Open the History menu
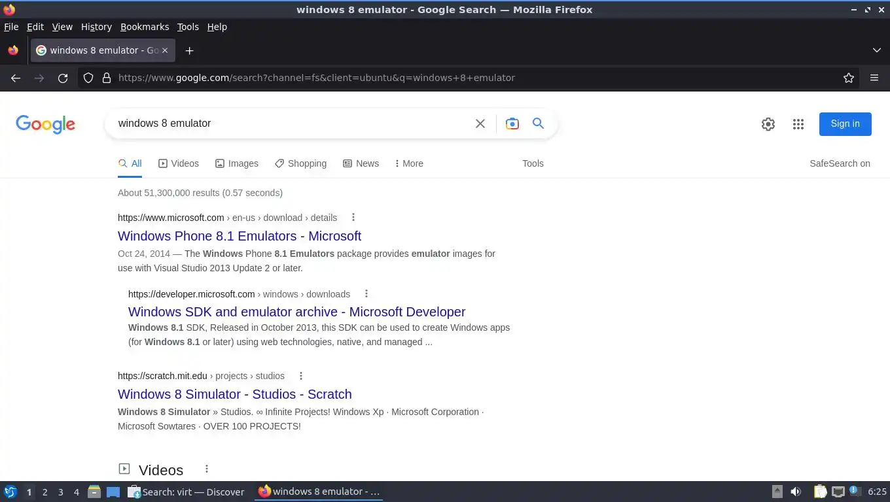The height and width of the screenshot is (502, 890). pyautogui.click(x=96, y=27)
